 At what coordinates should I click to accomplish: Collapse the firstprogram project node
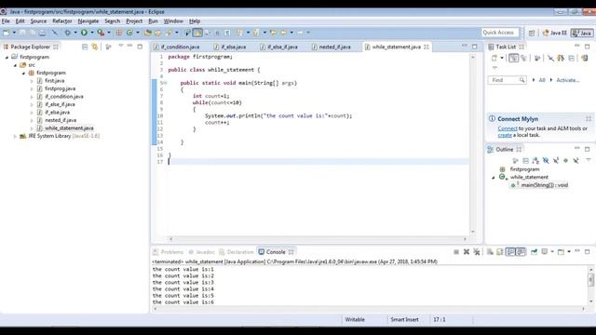[7, 57]
